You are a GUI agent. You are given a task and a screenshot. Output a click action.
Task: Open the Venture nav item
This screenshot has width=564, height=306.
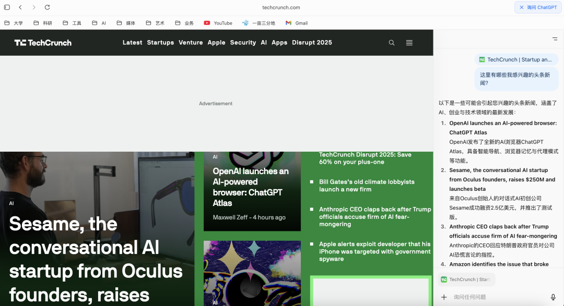(191, 42)
